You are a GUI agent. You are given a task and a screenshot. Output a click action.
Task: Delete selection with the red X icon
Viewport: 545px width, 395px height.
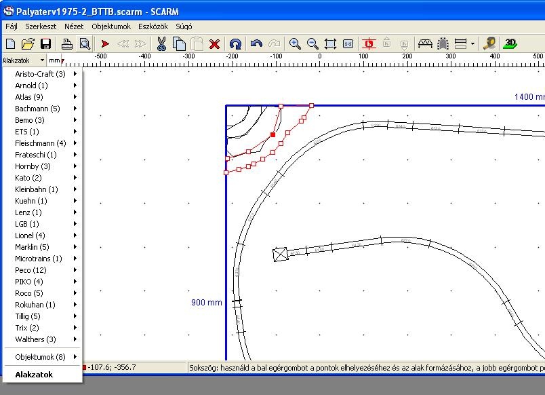click(214, 44)
